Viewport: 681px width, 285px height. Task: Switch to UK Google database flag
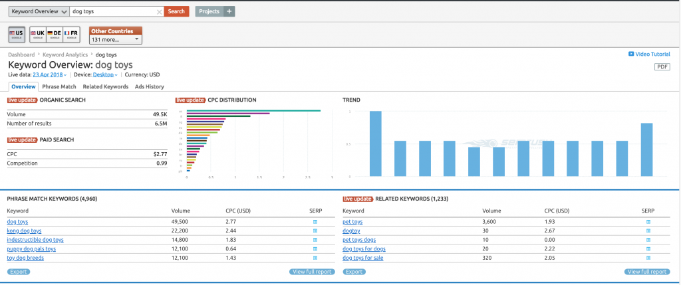click(x=37, y=35)
